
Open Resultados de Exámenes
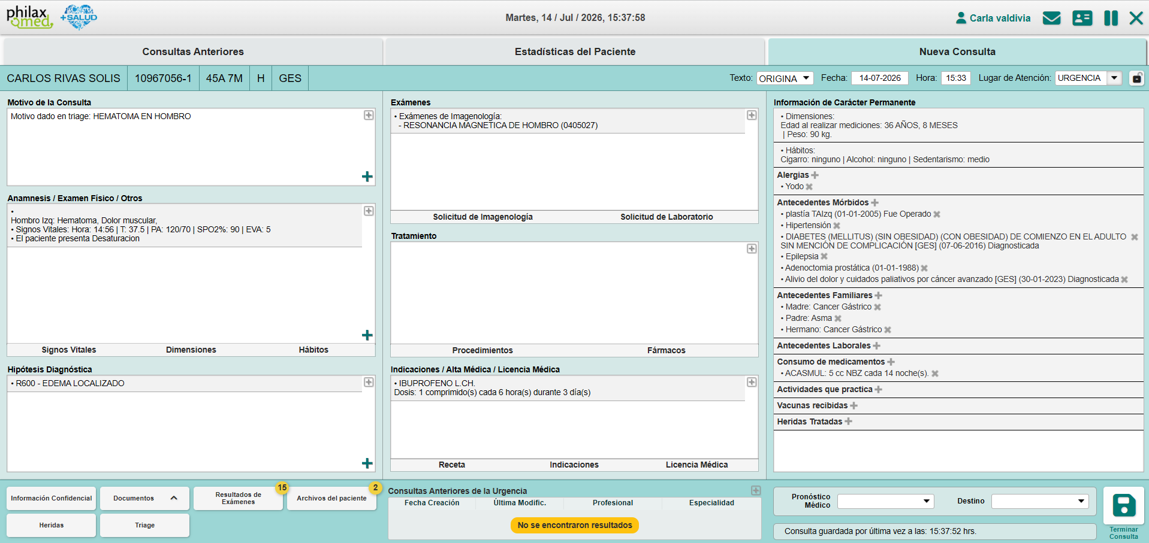238,498
